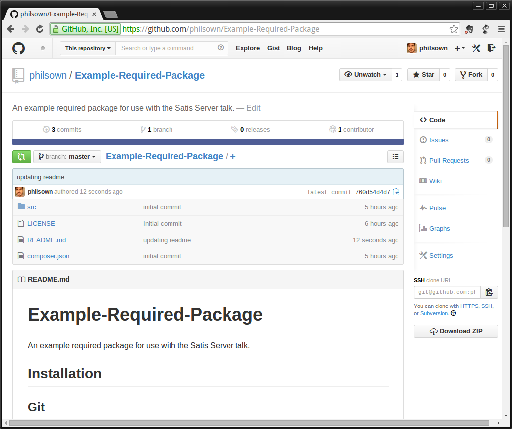Bookmark page with the star icon
This screenshot has height=429, width=512.
[x=454, y=29]
